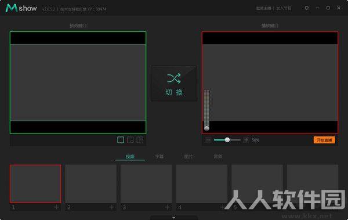The height and width of the screenshot is (220, 348).
Task: Close the Mshow window
Action: pos(339,8)
